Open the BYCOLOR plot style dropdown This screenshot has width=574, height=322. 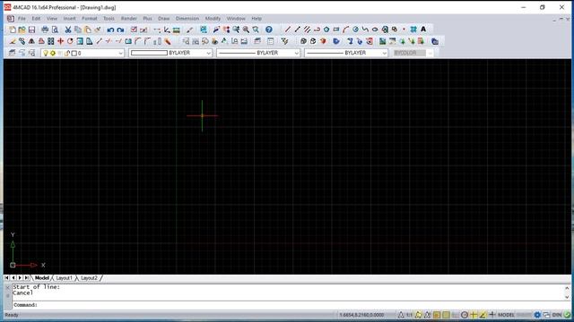click(x=430, y=54)
